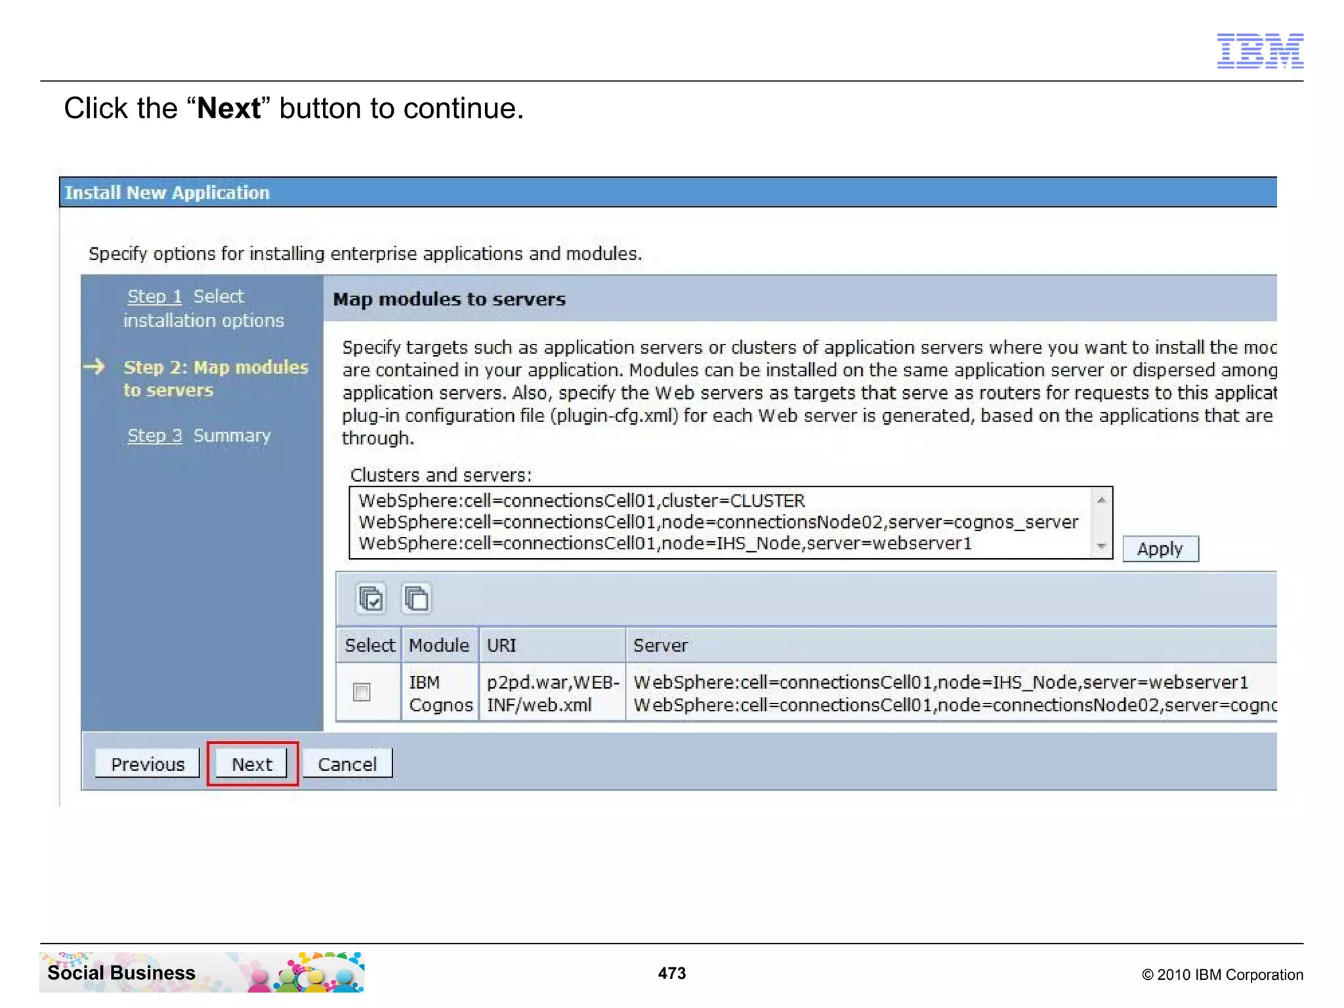Click the Deselect All modules icon
This screenshot has width=1344, height=1008.
[x=416, y=598]
